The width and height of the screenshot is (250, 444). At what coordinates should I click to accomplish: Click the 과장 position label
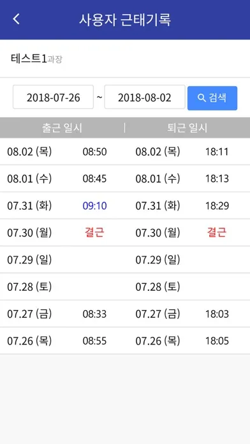click(x=55, y=59)
